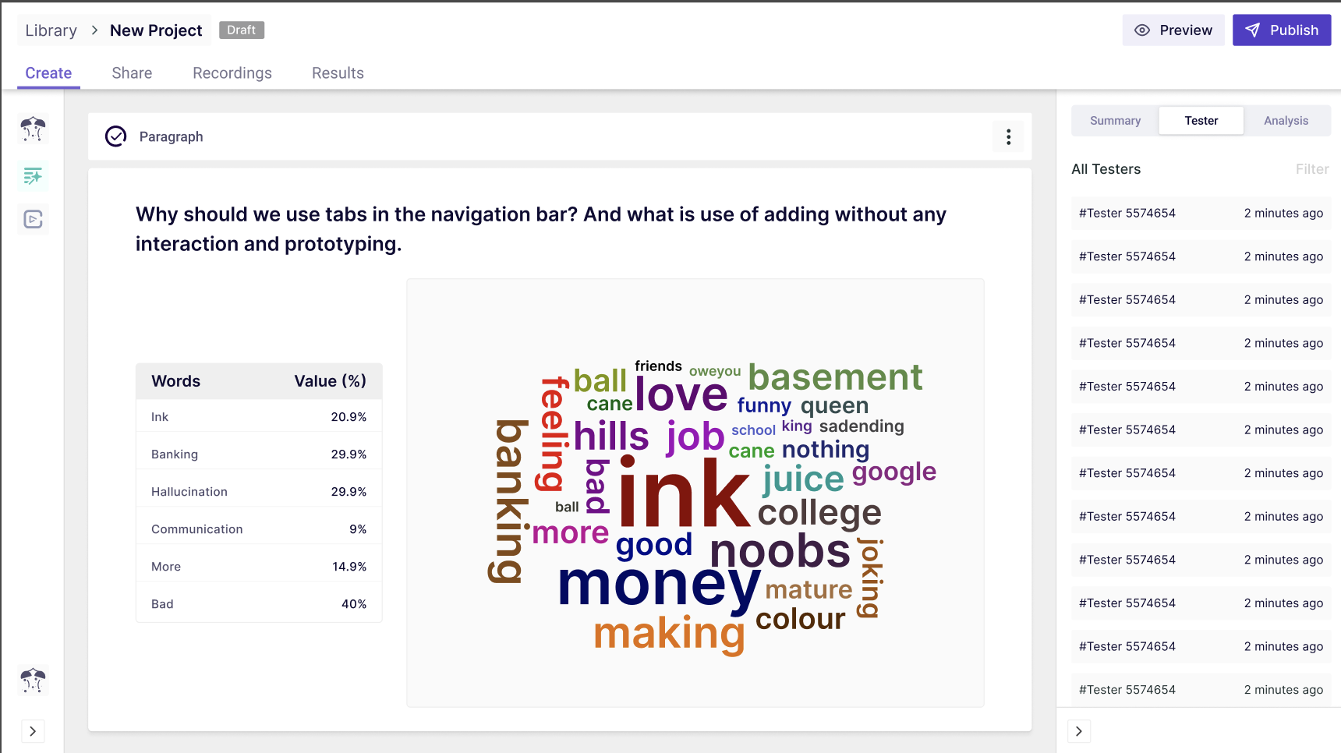Collapse the right panel using its chevron
Image resolution: width=1341 pixels, height=753 pixels.
pos(1079,731)
